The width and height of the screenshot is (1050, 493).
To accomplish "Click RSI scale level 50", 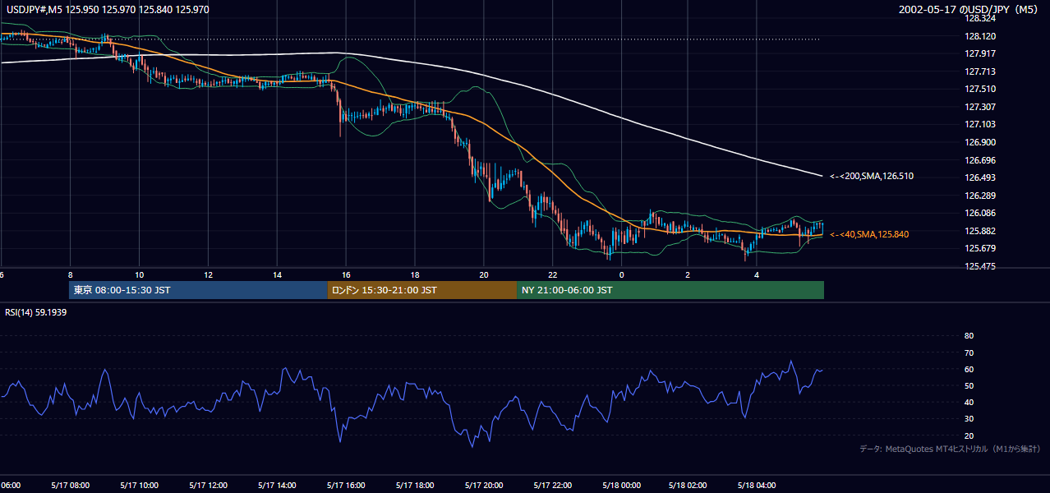I will pos(969,385).
